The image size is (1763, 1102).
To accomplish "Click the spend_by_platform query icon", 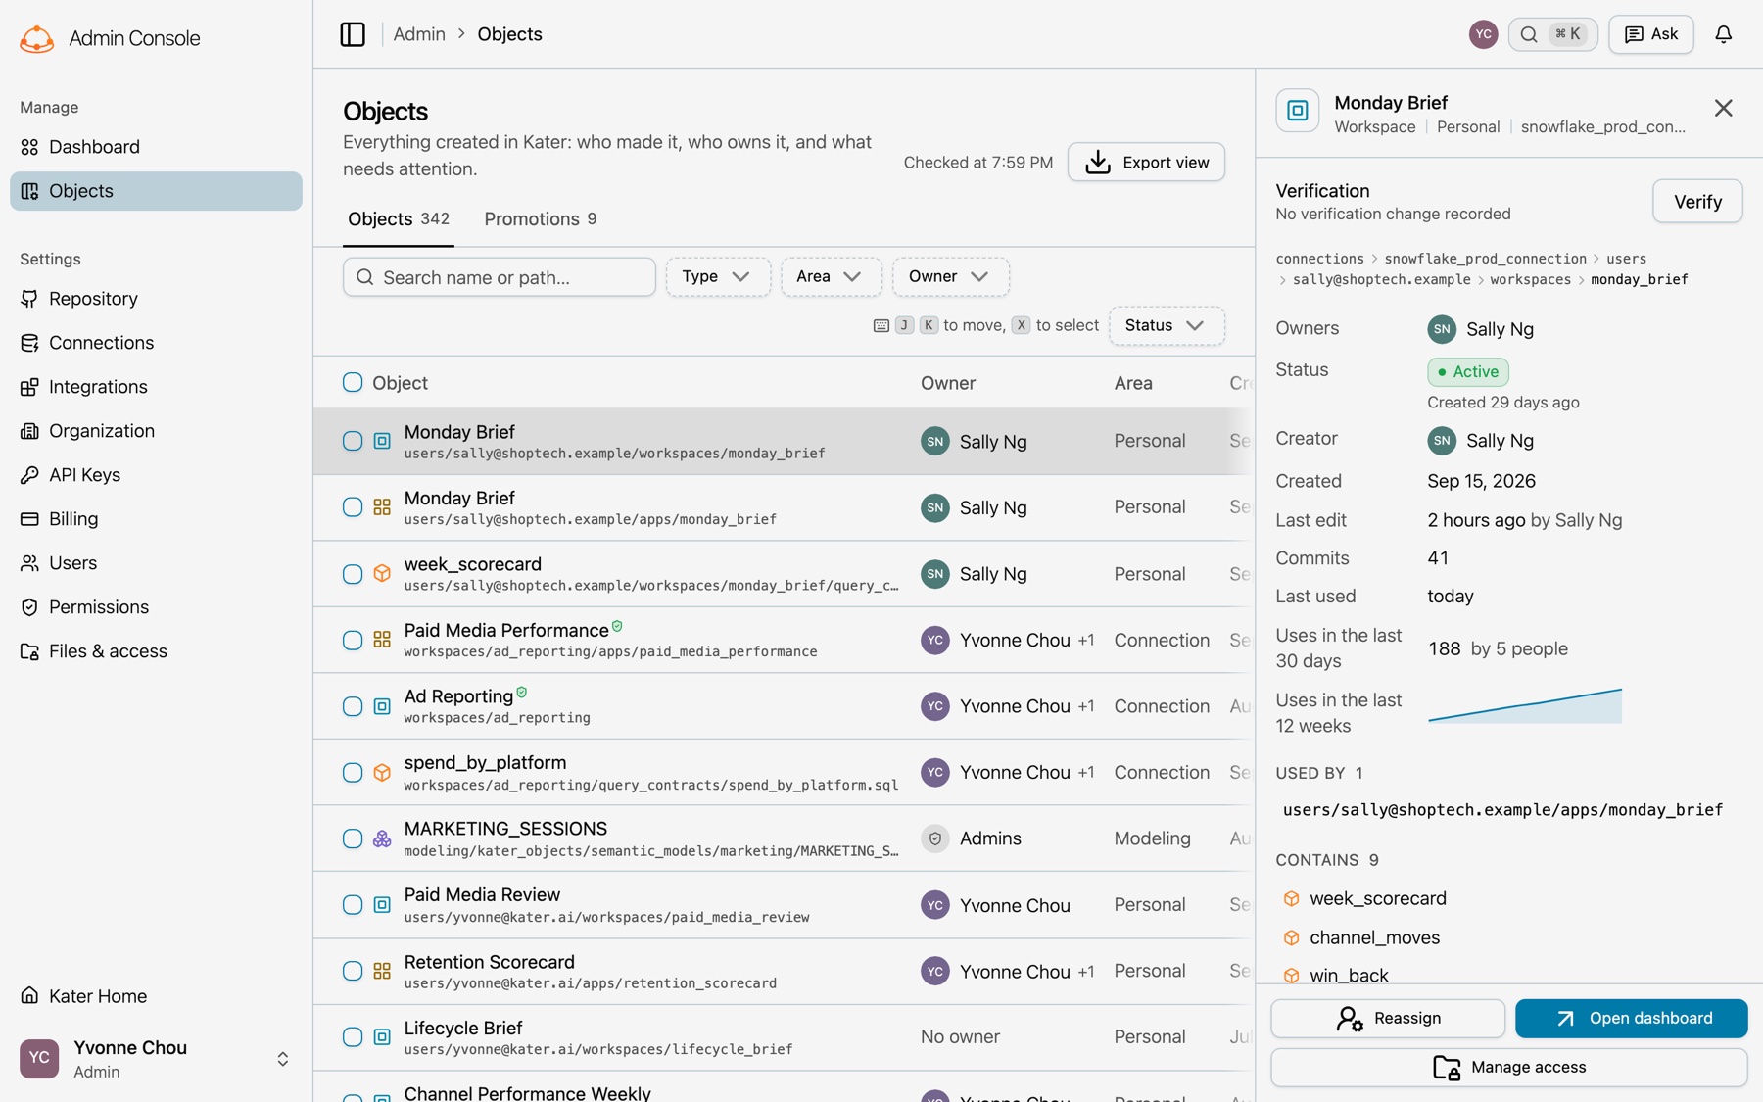I will (382, 773).
